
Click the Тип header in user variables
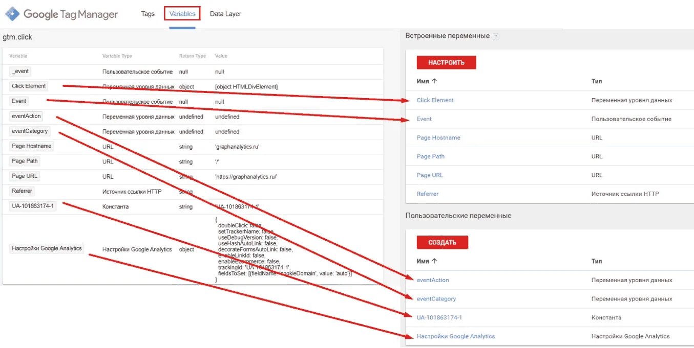click(597, 261)
